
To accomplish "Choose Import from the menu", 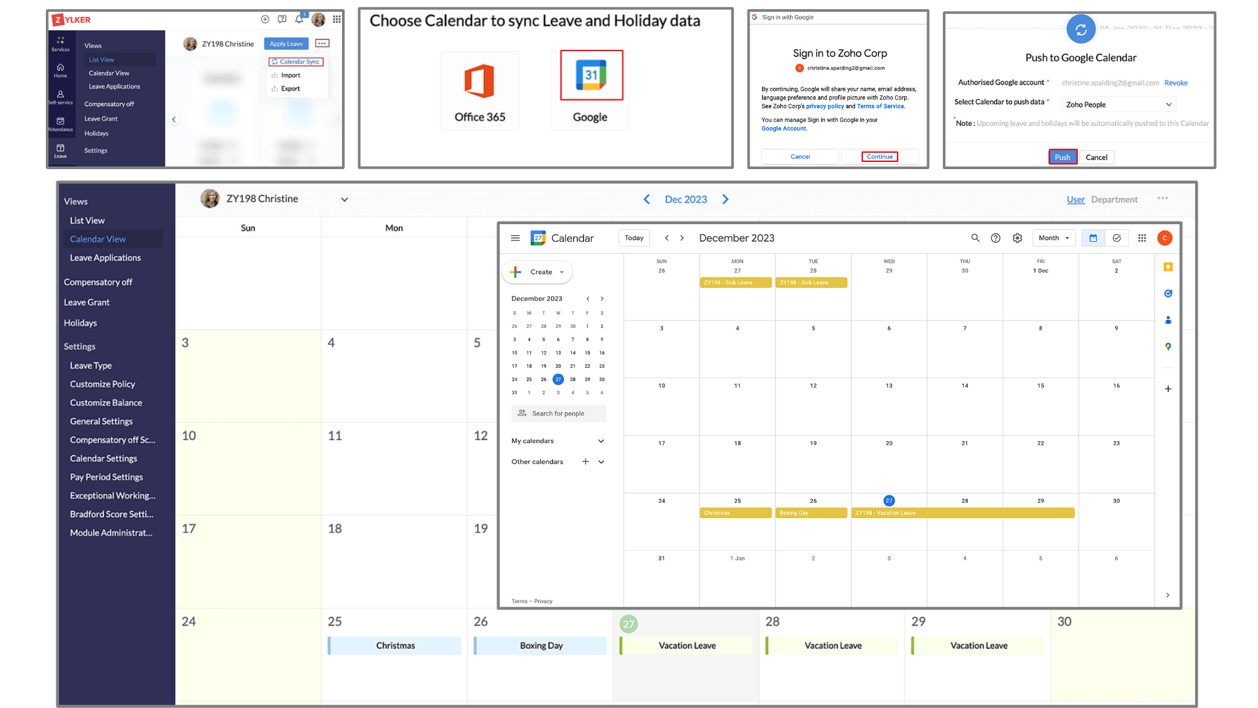I will [286, 75].
